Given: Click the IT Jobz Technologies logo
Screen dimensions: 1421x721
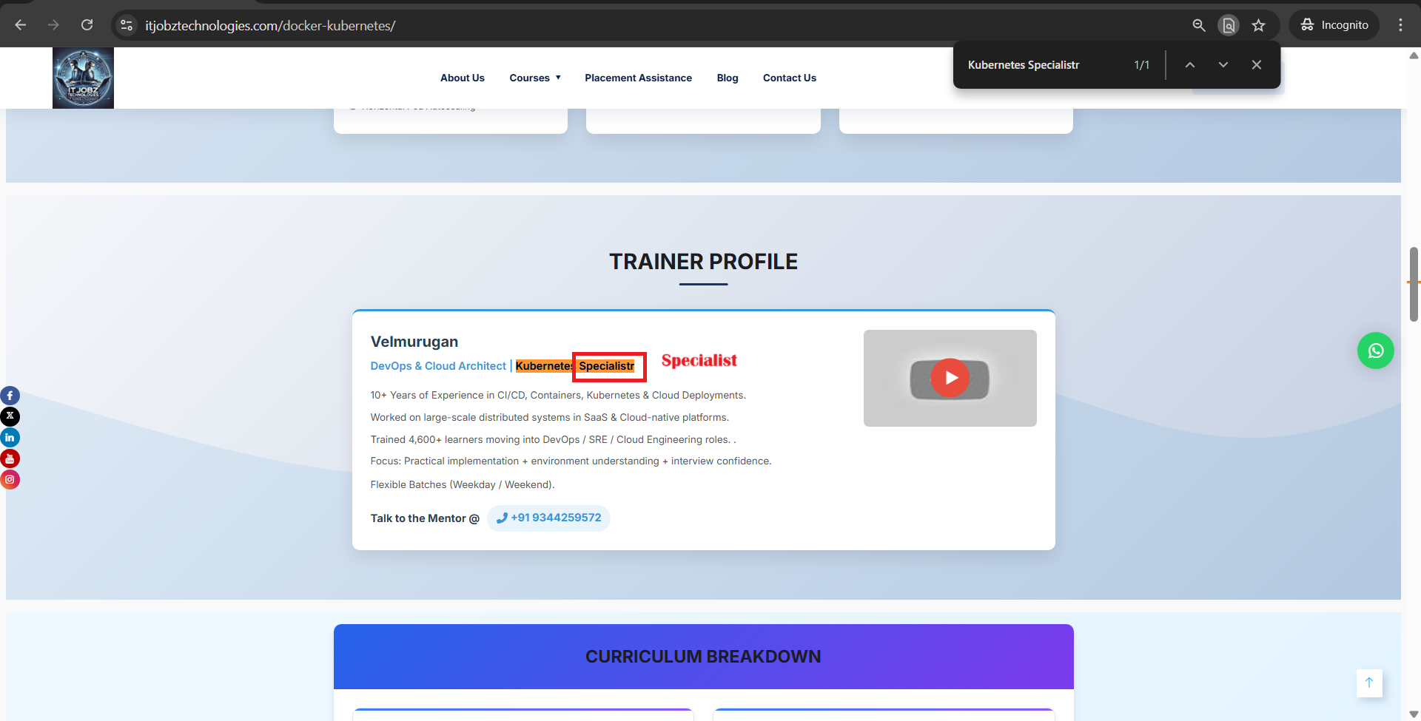Looking at the screenshot, I should [83, 78].
